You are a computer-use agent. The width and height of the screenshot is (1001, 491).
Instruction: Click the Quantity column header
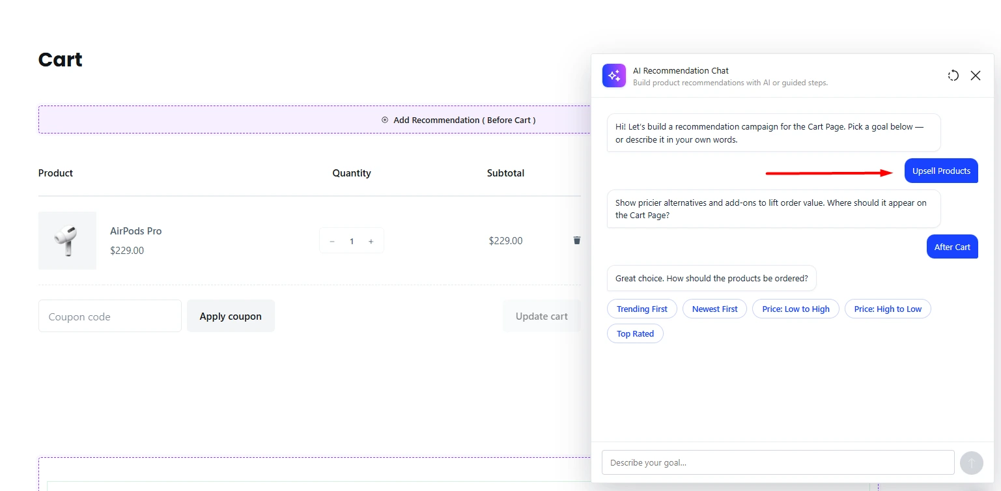pos(352,173)
